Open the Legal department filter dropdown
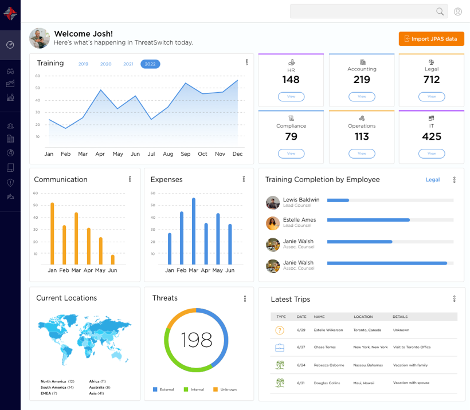Image resolution: width=470 pixels, height=410 pixels. [433, 180]
